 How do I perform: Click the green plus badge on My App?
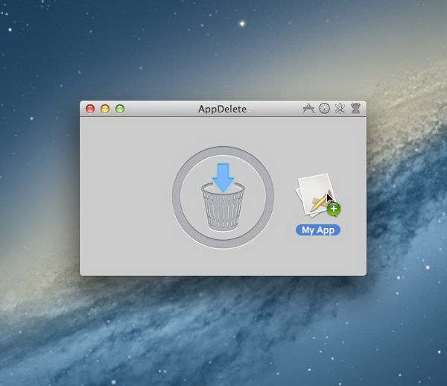click(333, 209)
